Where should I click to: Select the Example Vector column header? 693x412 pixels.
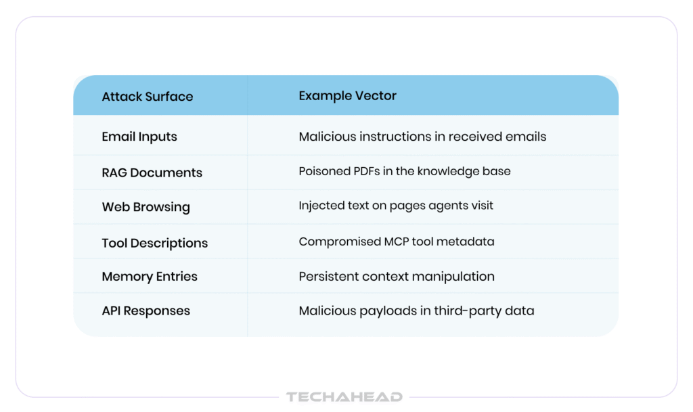[x=347, y=95]
